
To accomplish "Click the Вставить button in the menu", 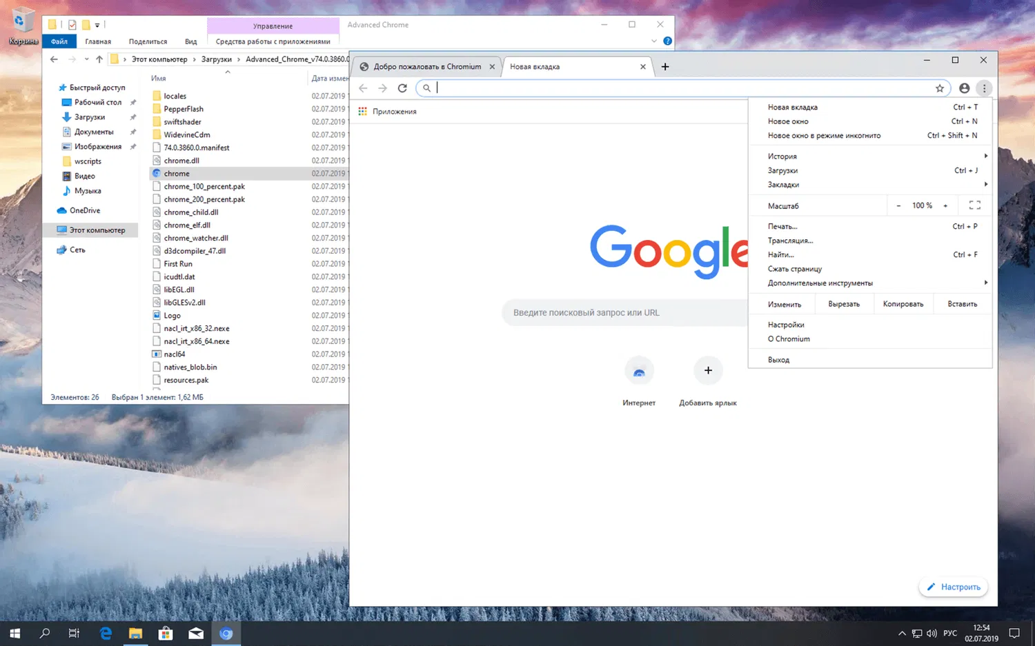I will click(963, 304).
